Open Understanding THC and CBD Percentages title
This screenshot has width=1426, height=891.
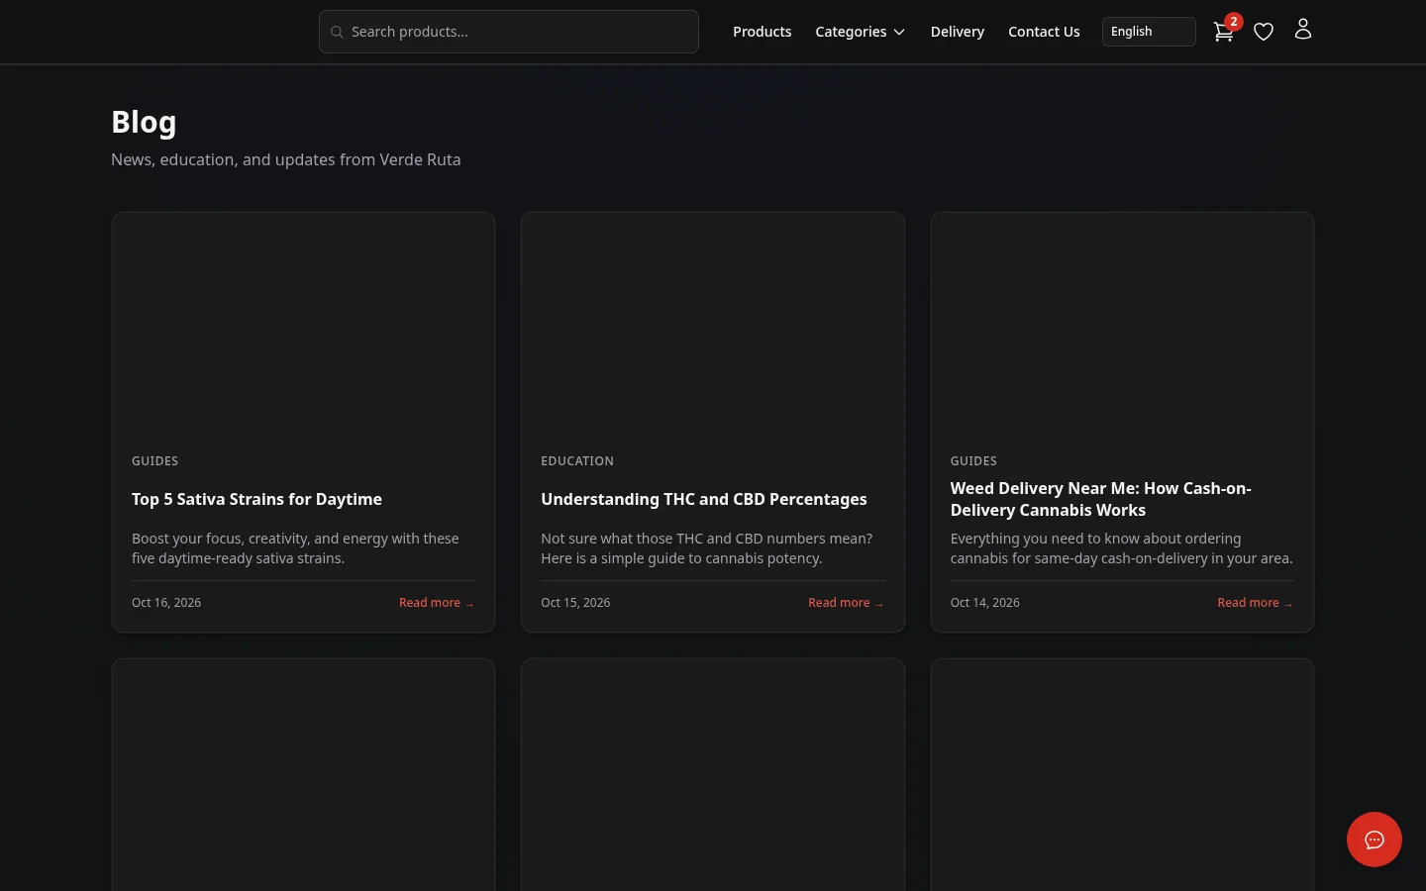[x=703, y=499]
